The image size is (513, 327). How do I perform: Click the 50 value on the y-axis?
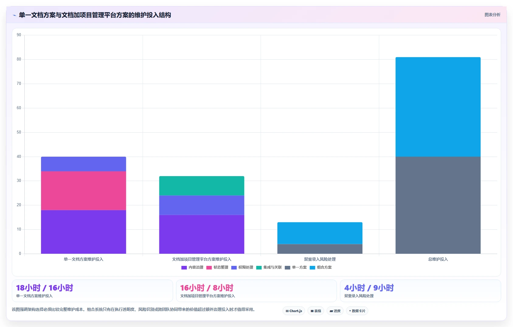pos(19,132)
